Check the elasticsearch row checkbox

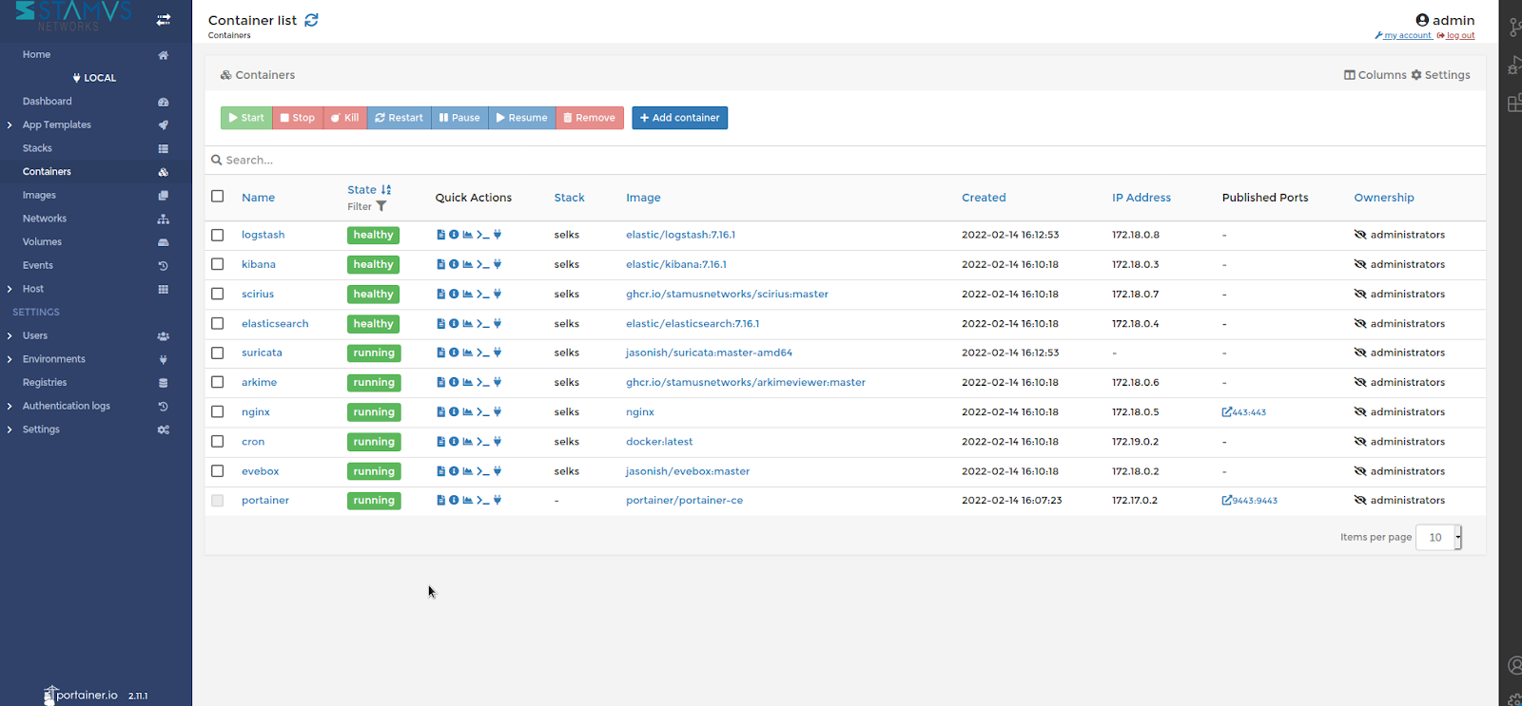click(x=218, y=323)
